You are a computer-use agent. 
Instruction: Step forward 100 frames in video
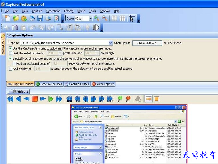(x=110, y=99)
